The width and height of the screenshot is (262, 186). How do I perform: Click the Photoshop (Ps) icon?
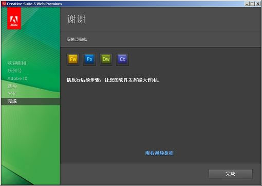pyautogui.click(x=89, y=59)
